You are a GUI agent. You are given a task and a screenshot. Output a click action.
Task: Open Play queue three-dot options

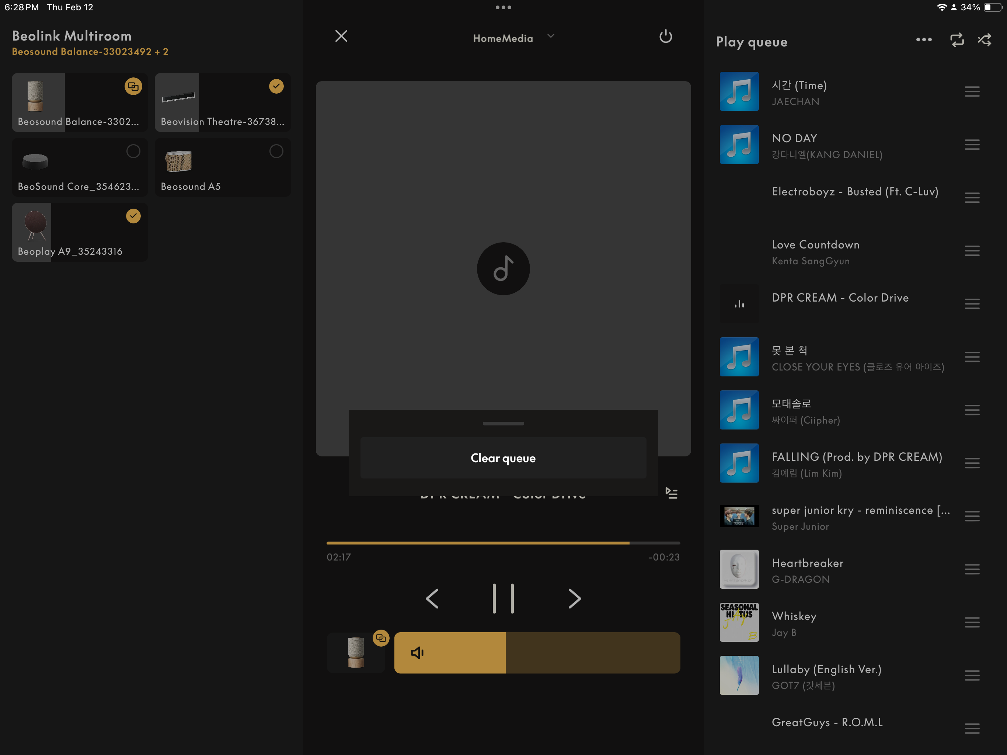tap(923, 40)
